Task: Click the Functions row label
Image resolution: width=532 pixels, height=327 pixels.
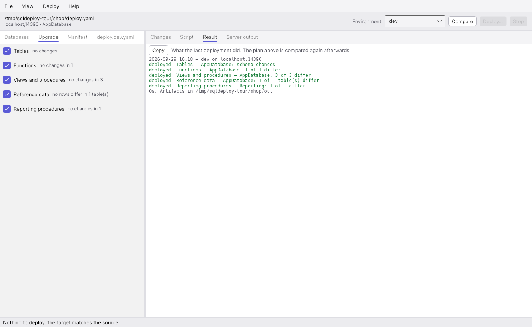Action: [x=25, y=65]
